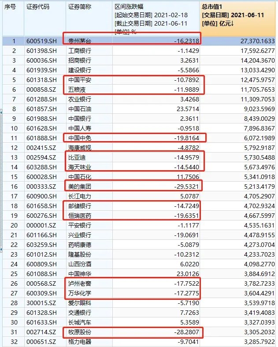Select stock code 600519.SH

tap(41, 41)
